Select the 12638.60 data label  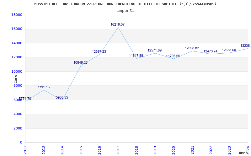[x=229, y=50]
